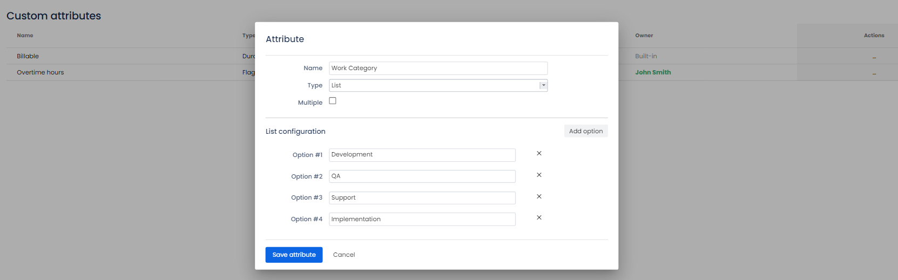Delete the Implementation option

[539, 218]
